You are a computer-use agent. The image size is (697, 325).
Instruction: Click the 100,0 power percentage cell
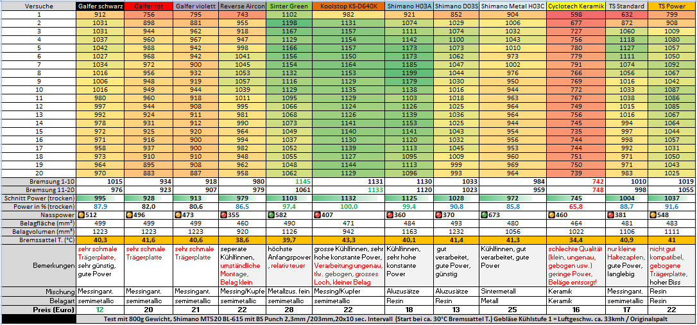[348, 207]
